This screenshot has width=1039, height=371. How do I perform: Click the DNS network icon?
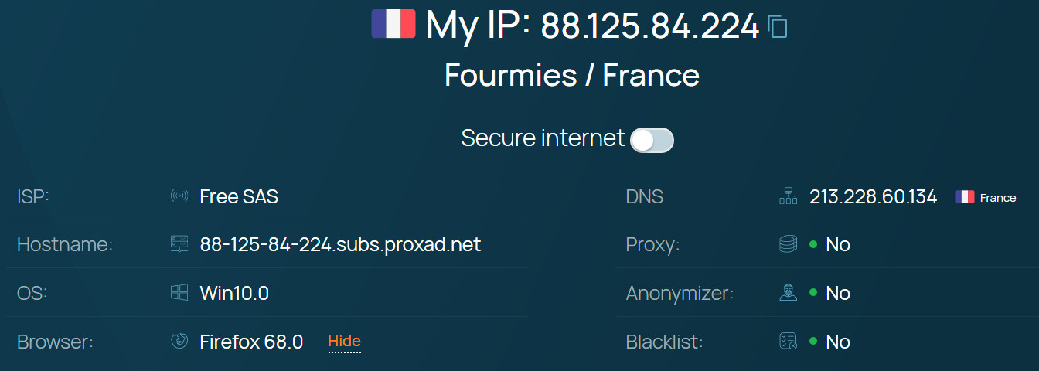click(788, 196)
